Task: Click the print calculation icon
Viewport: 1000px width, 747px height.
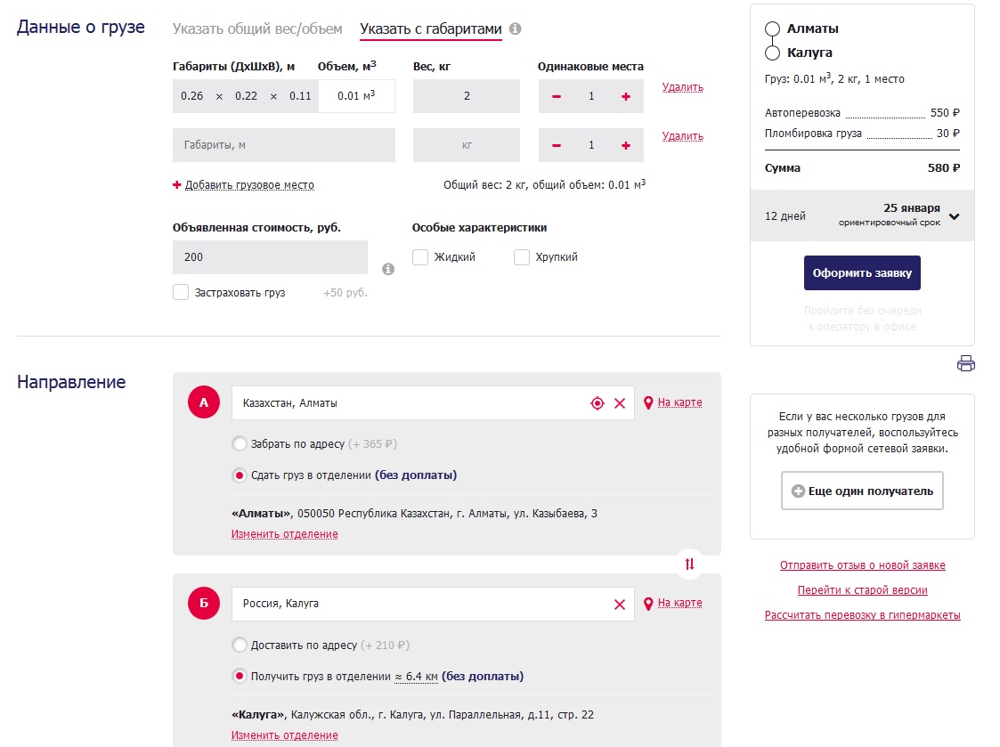Action: [965, 363]
